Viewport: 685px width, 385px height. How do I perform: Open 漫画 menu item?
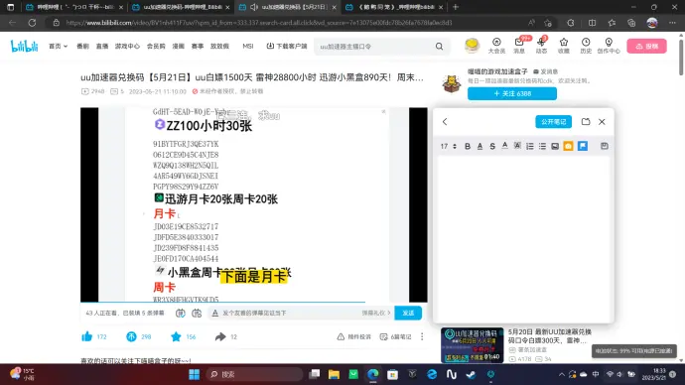179,47
